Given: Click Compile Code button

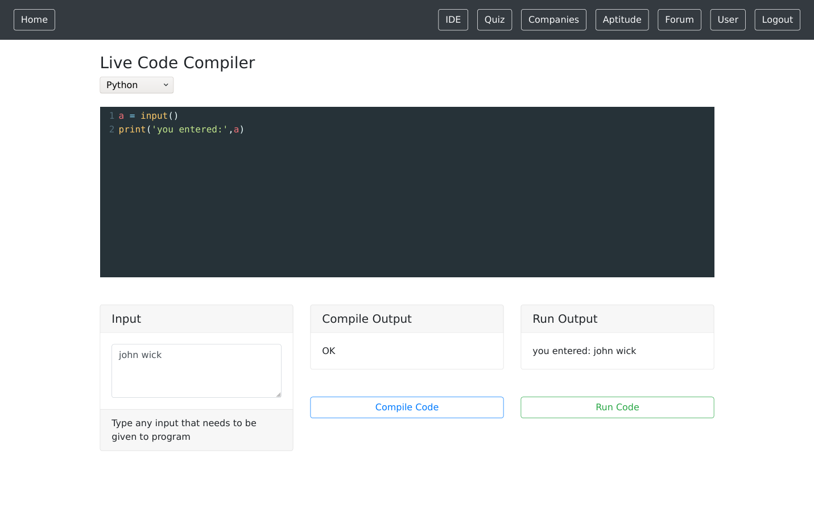Looking at the screenshot, I should click(407, 407).
